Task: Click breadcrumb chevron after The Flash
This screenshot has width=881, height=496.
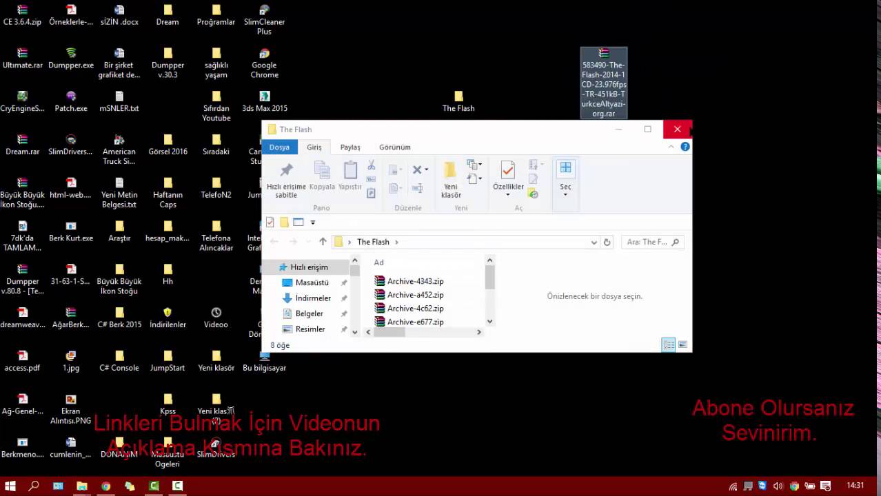Action: (x=396, y=242)
